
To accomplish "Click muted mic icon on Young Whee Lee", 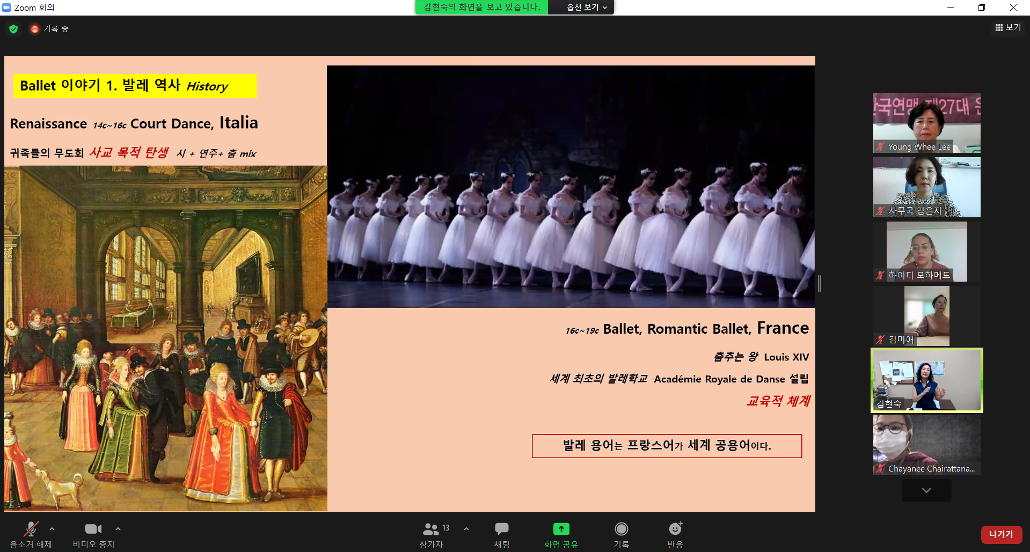I will coord(880,146).
